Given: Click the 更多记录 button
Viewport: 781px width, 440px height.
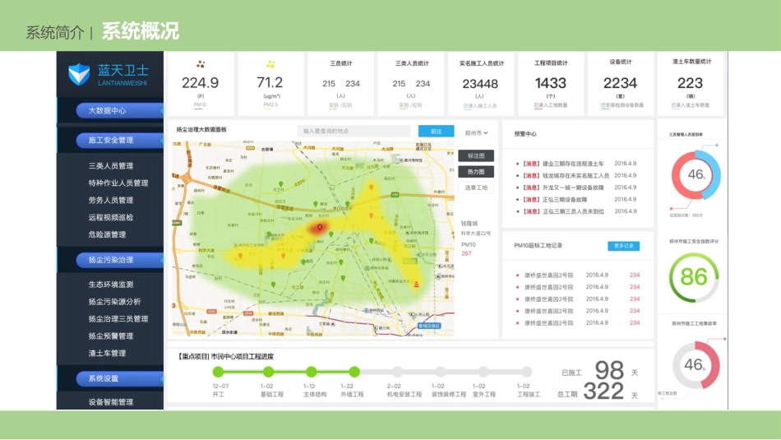Looking at the screenshot, I should (623, 246).
